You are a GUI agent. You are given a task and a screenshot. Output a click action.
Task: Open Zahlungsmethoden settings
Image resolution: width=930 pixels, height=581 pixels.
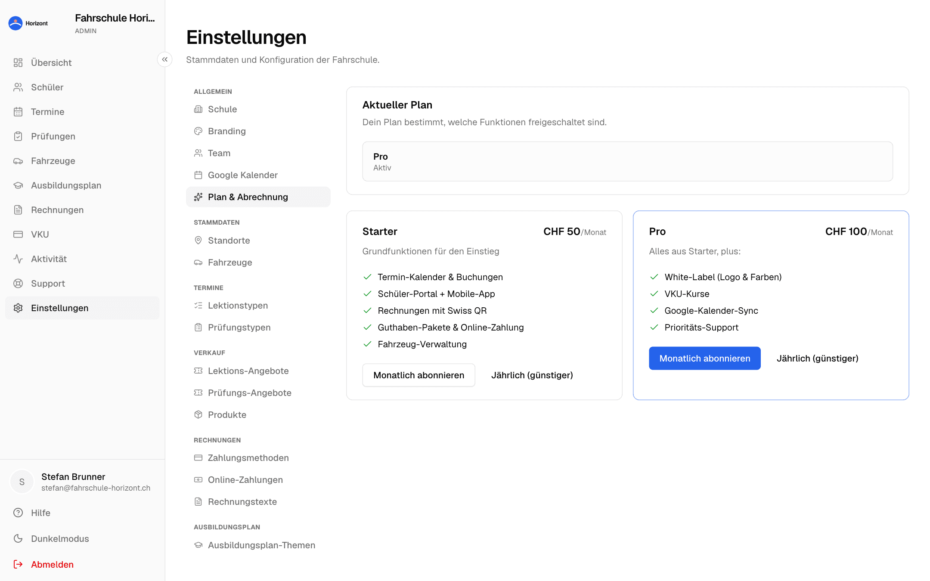point(258,458)
